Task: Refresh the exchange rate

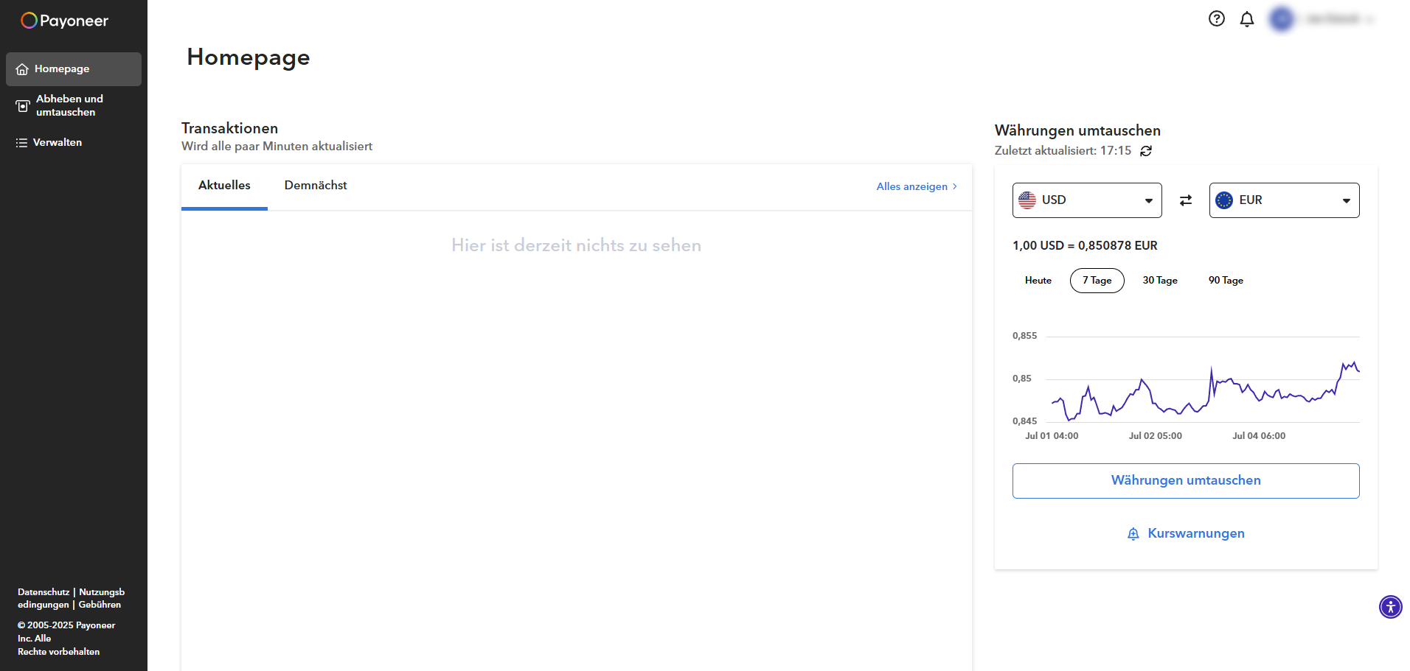Action: [x=1146, y=151]
